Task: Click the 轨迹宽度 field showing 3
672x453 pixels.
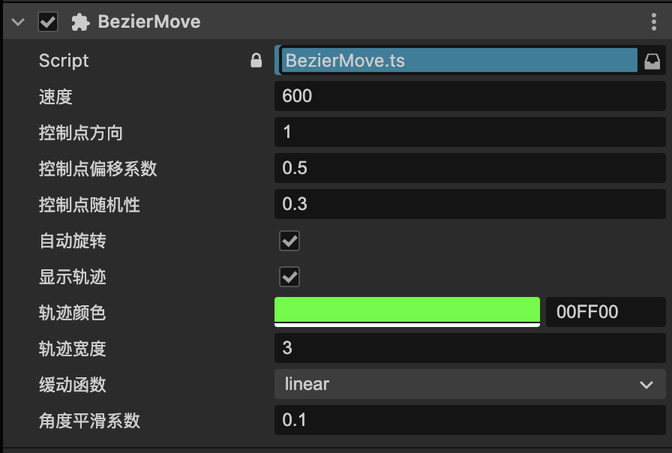Action: [469, 348]
